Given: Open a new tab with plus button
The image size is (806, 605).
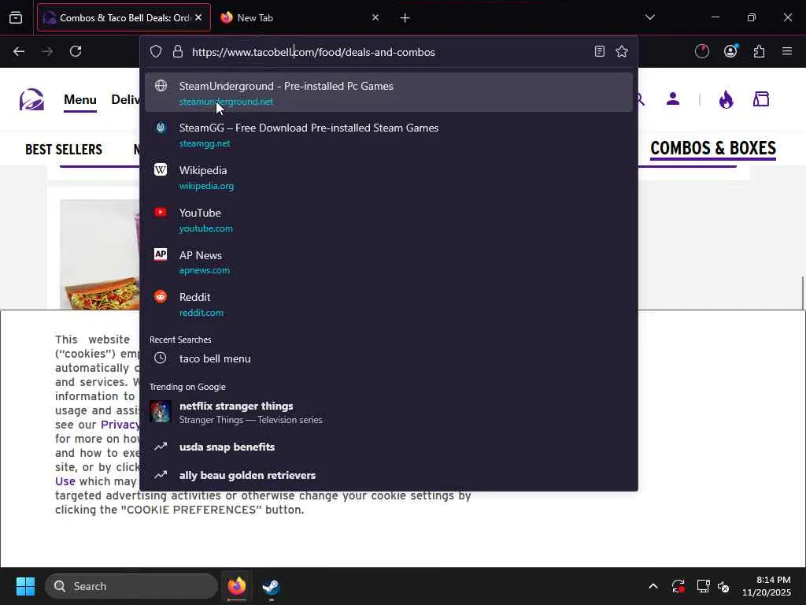Looking at the screenshot, I should (x=405, y=18).
